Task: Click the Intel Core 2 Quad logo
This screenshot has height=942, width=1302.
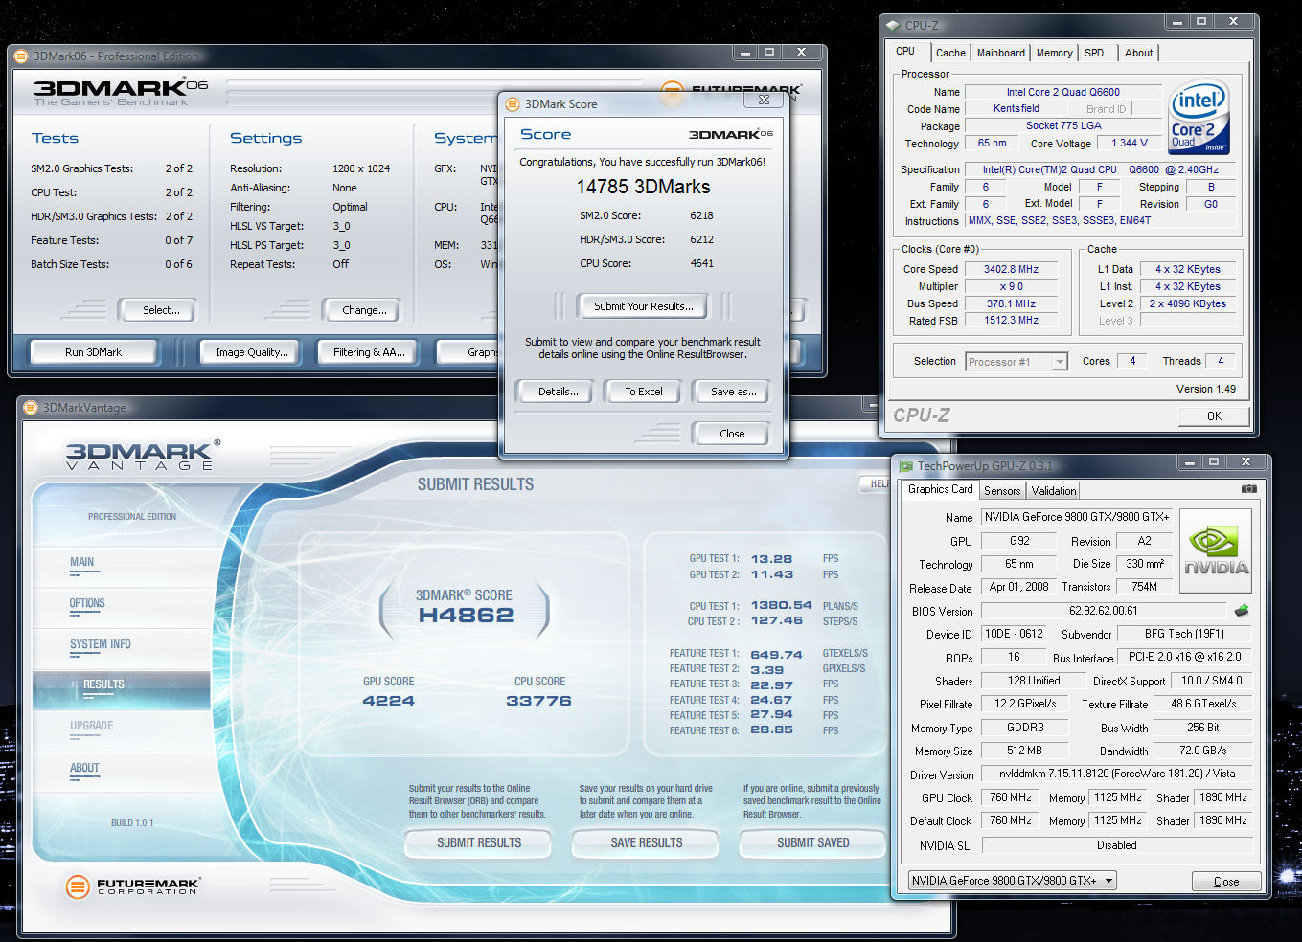Action: click(1199, 117)
